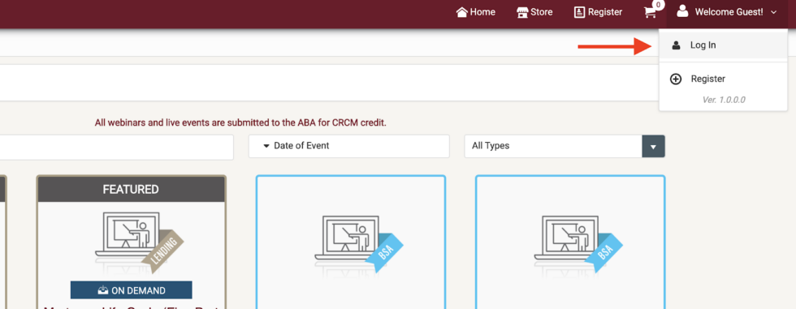The width and height of the screenshot is (796, 309).
Task: Click the middle BSA webinar card icon
Action: click(358, 244)
